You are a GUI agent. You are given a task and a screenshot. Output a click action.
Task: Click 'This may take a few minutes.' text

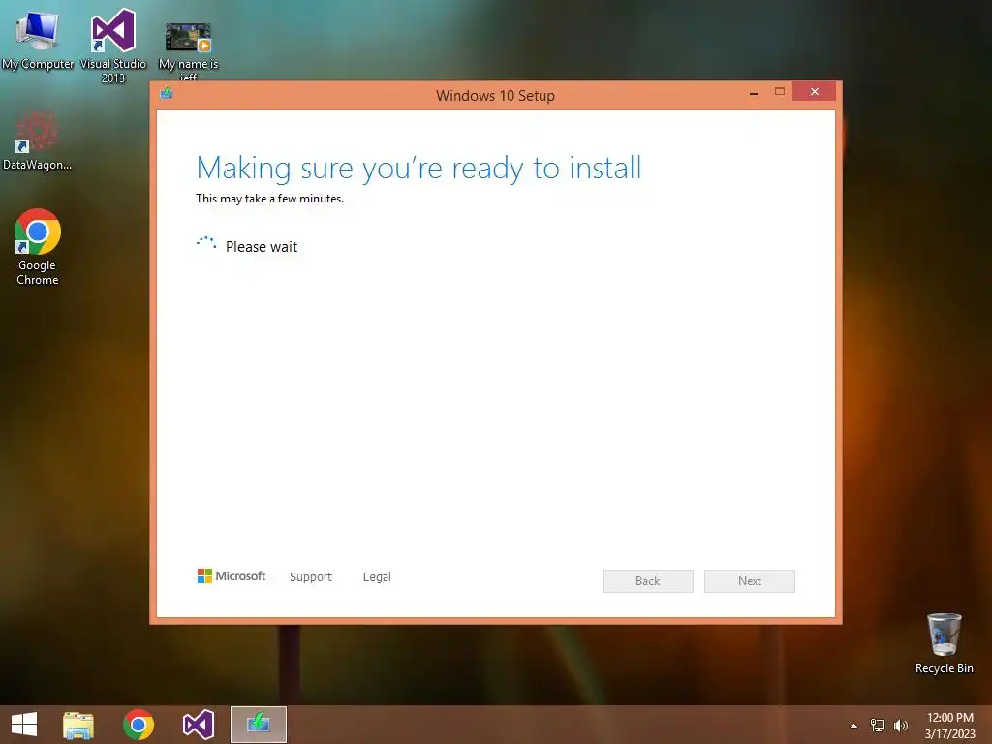point(269,199)
